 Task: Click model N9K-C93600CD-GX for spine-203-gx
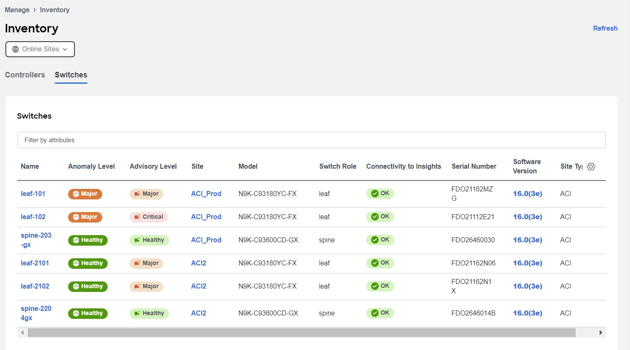click(268, 240)
